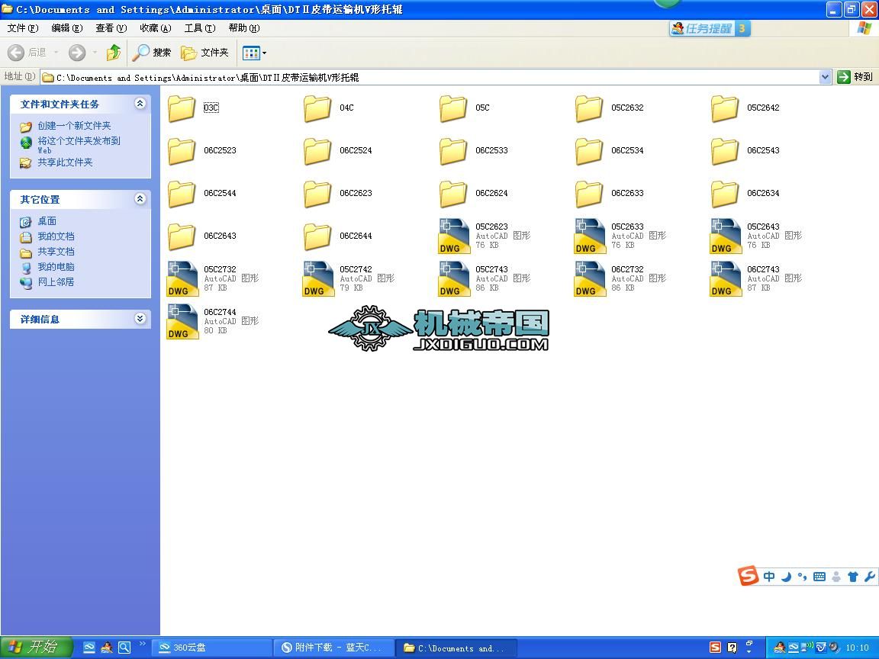Select the 05C2742 AutoCAD drawing
879x659 pixels.
tap(318, 279)
